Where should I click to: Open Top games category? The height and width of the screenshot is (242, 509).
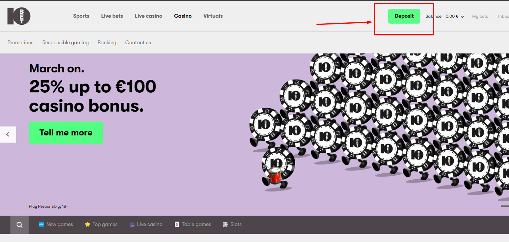coord(101,224)
